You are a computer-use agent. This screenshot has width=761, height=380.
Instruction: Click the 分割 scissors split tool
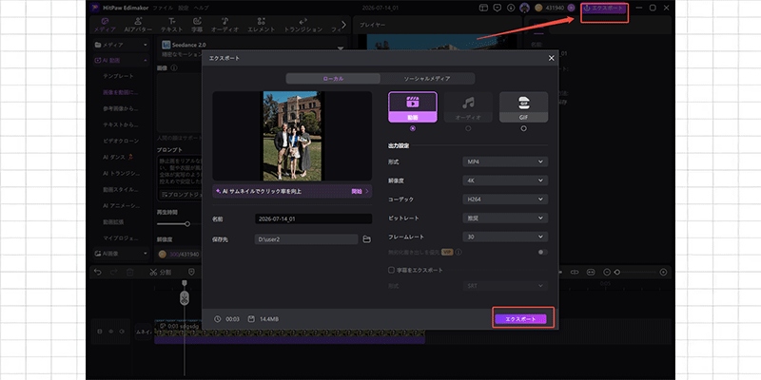160,273
